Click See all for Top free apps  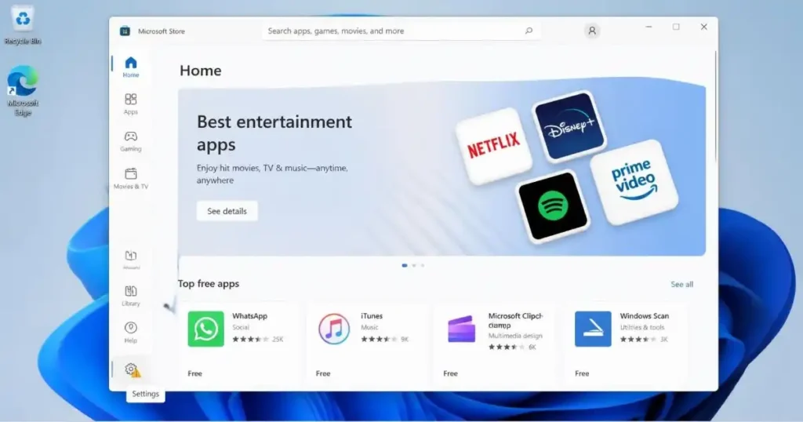[681, 284]
